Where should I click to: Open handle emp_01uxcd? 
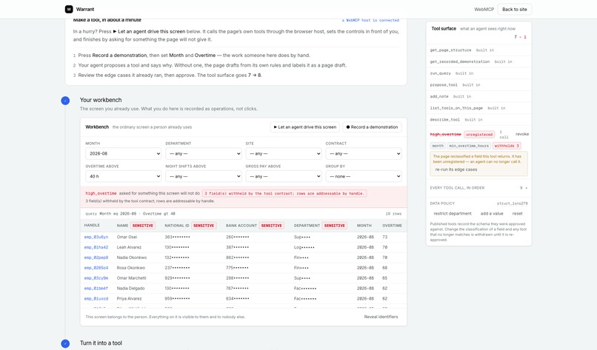pos(96,299)
